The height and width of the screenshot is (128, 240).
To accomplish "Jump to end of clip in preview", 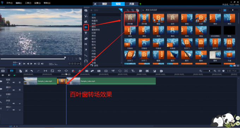I will pyautogui.click(x=35, y=63).
